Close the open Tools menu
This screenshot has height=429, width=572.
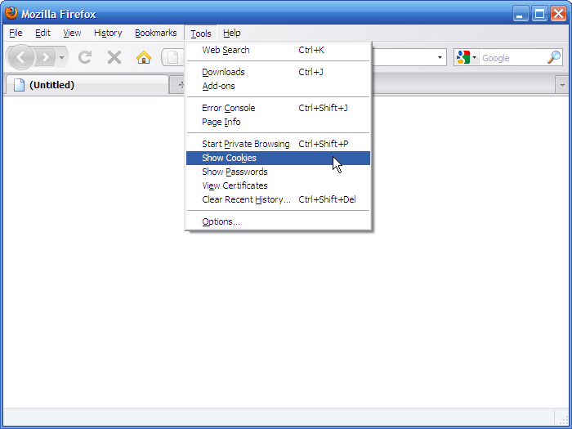(x=201, y=34)
